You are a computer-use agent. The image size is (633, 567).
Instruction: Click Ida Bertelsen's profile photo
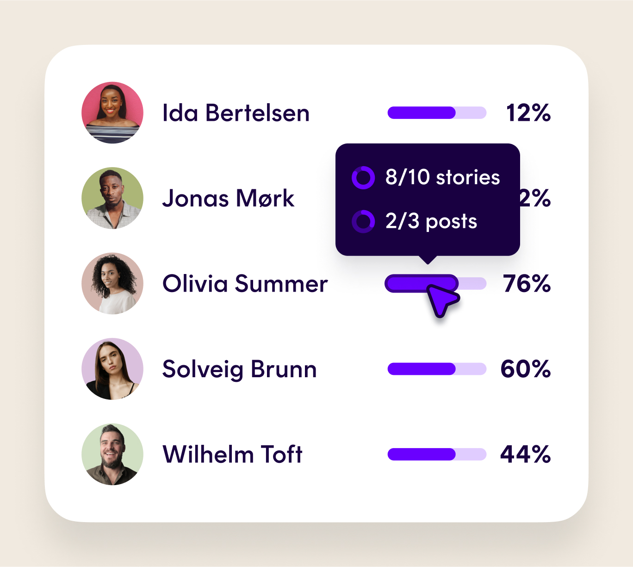coord(112,113)
